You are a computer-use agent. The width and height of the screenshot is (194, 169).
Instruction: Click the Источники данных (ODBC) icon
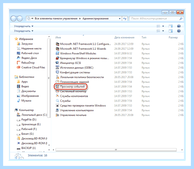coord(57,67)
